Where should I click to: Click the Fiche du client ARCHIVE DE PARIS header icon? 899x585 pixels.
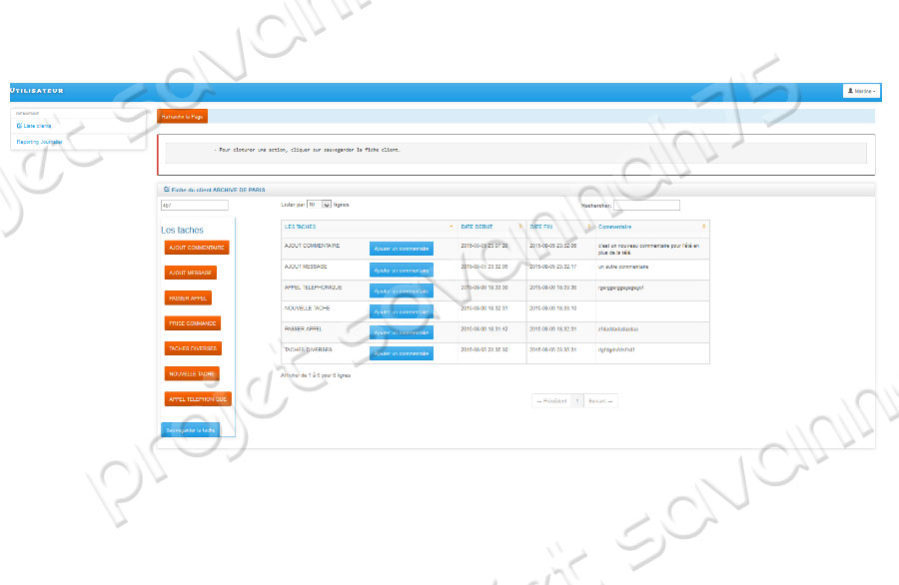pyautogui.click(x=166, y=189)
